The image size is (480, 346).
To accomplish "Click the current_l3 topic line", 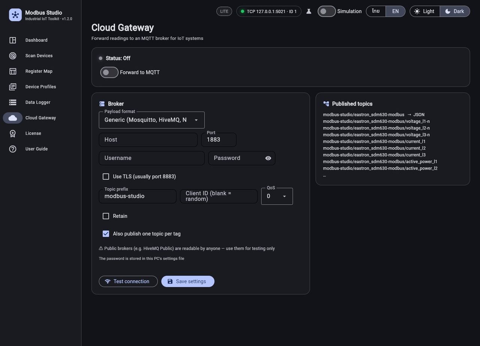I will [374, 155].
